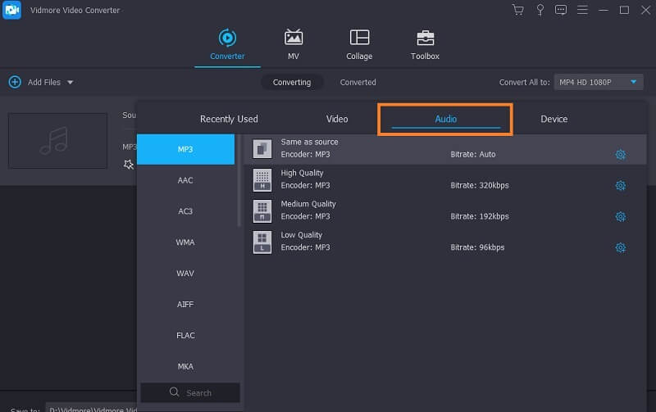Open settings gear for Same as source
This screenshot has width=656, height=412.
pyautogui.click(x=620, y=155)
